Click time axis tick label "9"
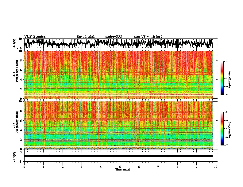243x187 pixels. [196, 167]
